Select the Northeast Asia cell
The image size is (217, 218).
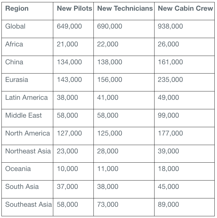[x=28, y=151]
